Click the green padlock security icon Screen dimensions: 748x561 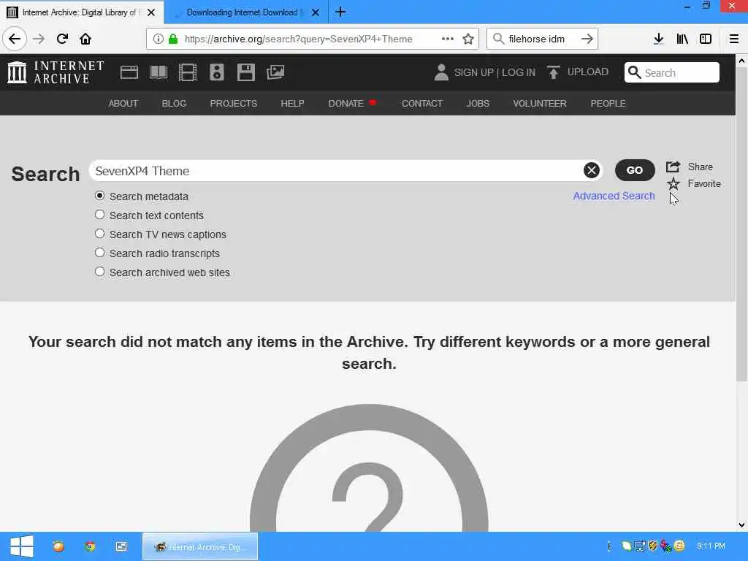coord(173,39)
